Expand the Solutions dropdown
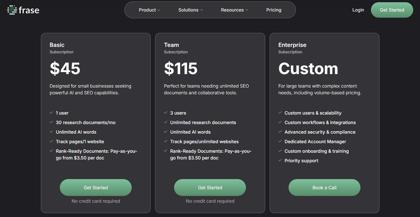This screenshot has height=217, width=420. (190, 10)
